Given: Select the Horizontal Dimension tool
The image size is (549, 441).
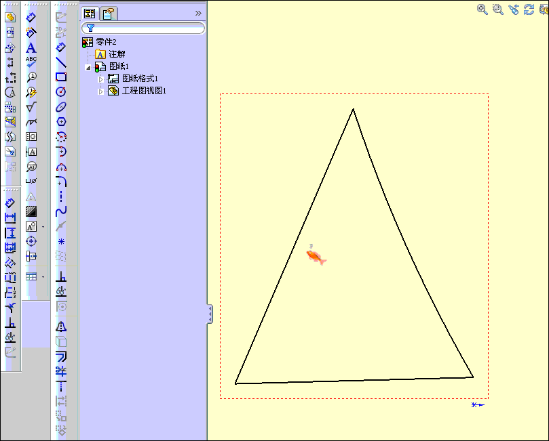Looking at the screenshot, I should (x=10, y=218).
